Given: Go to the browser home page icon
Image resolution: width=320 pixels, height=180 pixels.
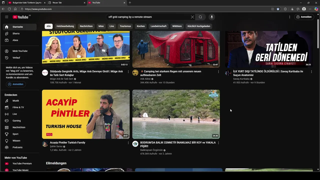Looking at the screenshot, I should click(x=15, y=9).
